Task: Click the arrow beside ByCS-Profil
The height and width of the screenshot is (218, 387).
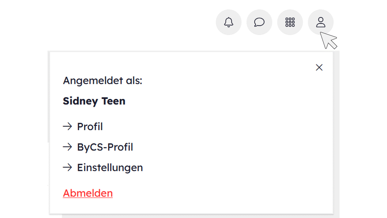Action: point(67,147)
